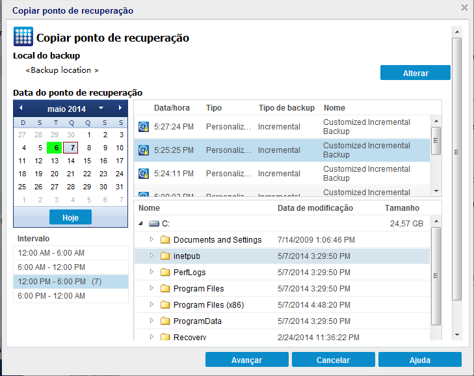Screen dimensions: 474x376
Task: Expand the Program Files (x86) folder
Action: tap(151, 304)
